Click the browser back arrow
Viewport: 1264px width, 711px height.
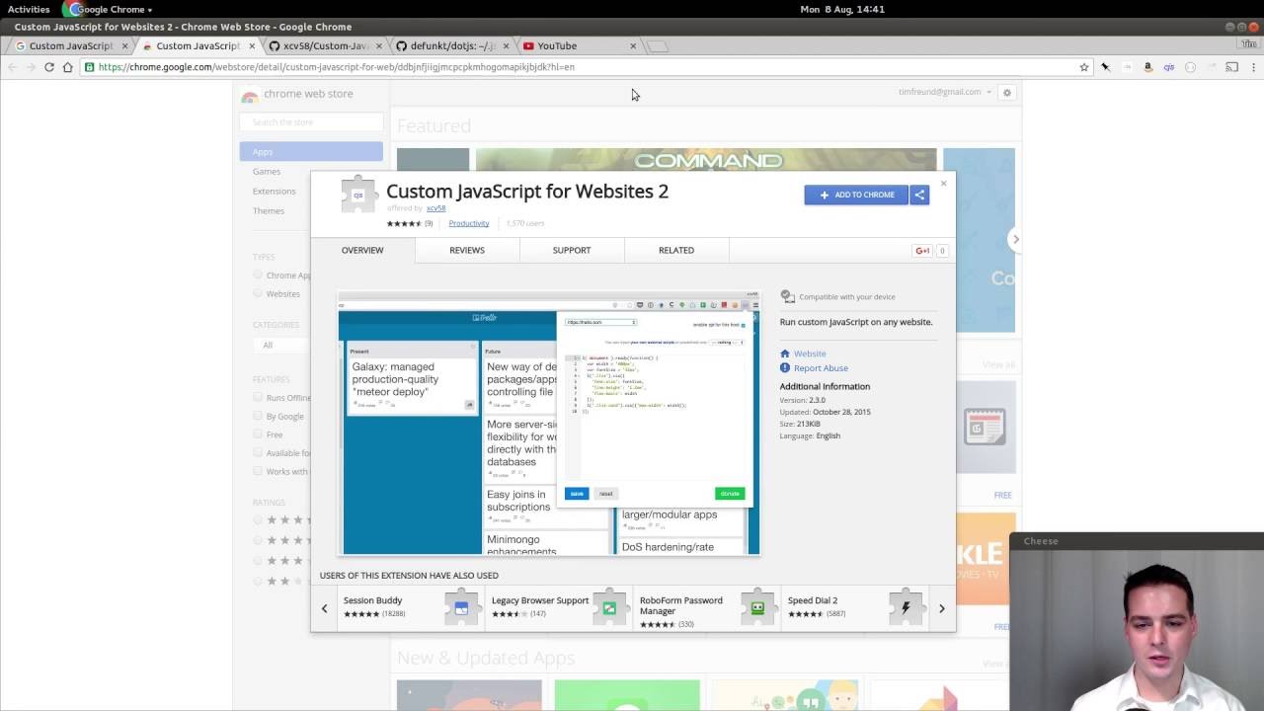pyautogui.click(x=12, y=67)
